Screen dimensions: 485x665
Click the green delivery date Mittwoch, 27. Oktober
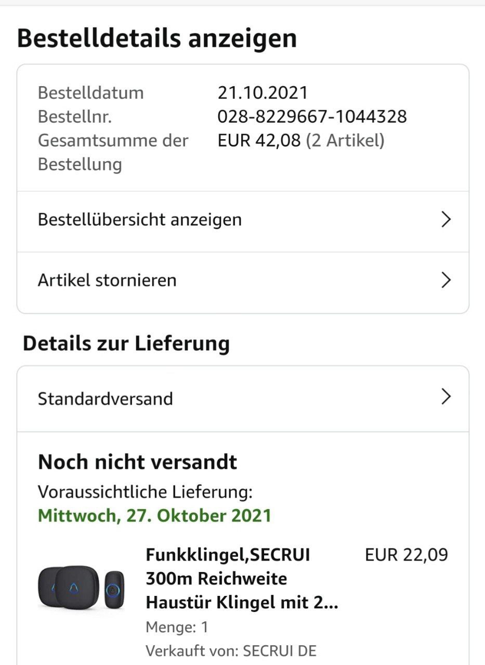click(155, 515)
